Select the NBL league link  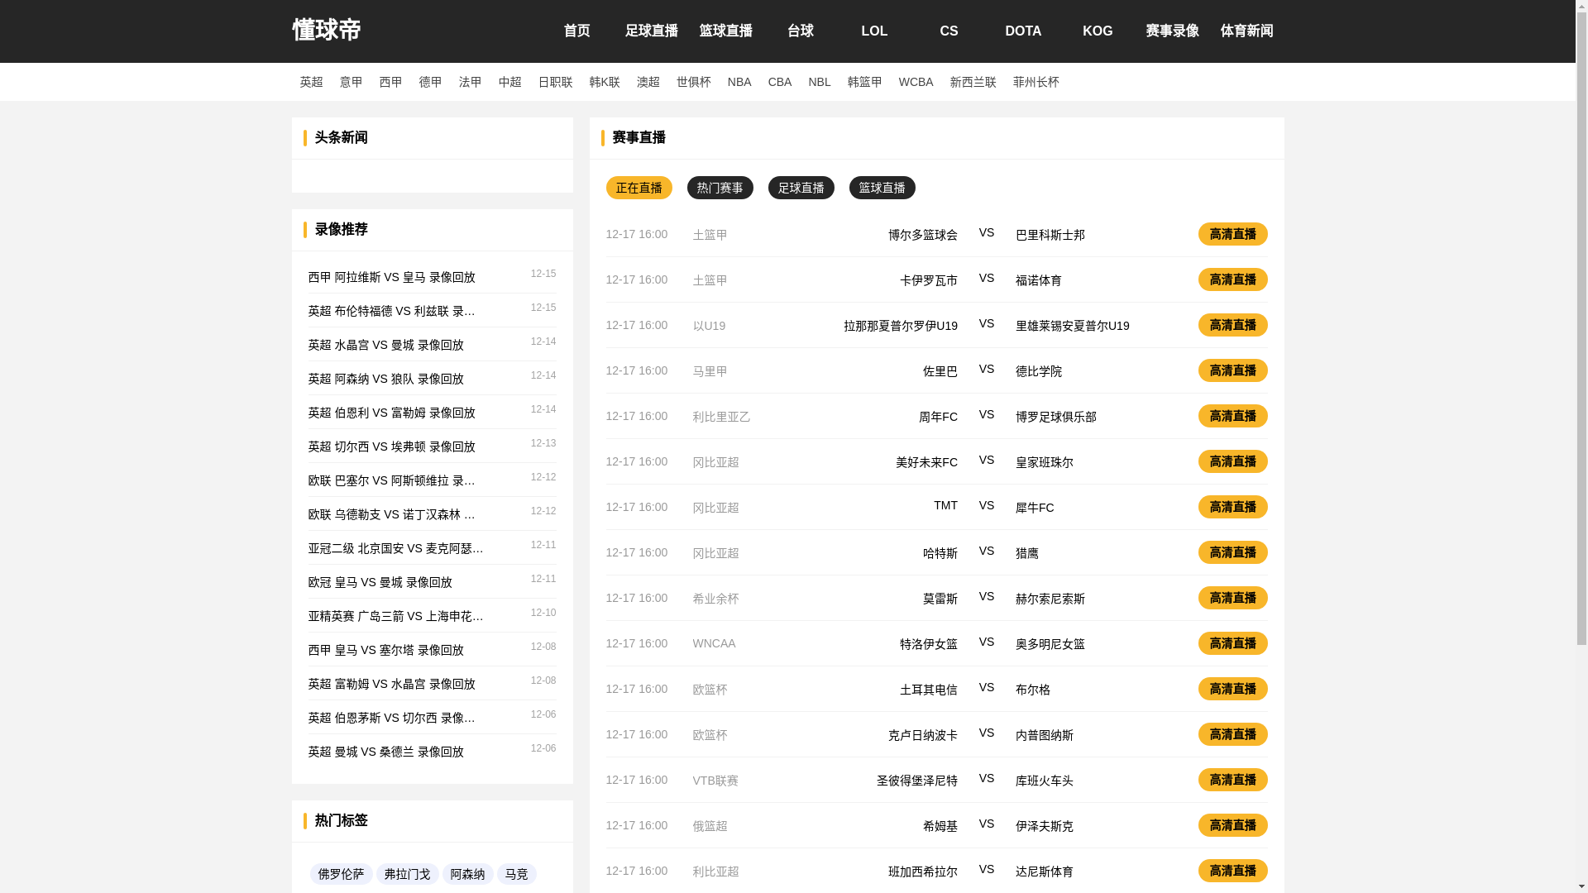tap(819, 82)
